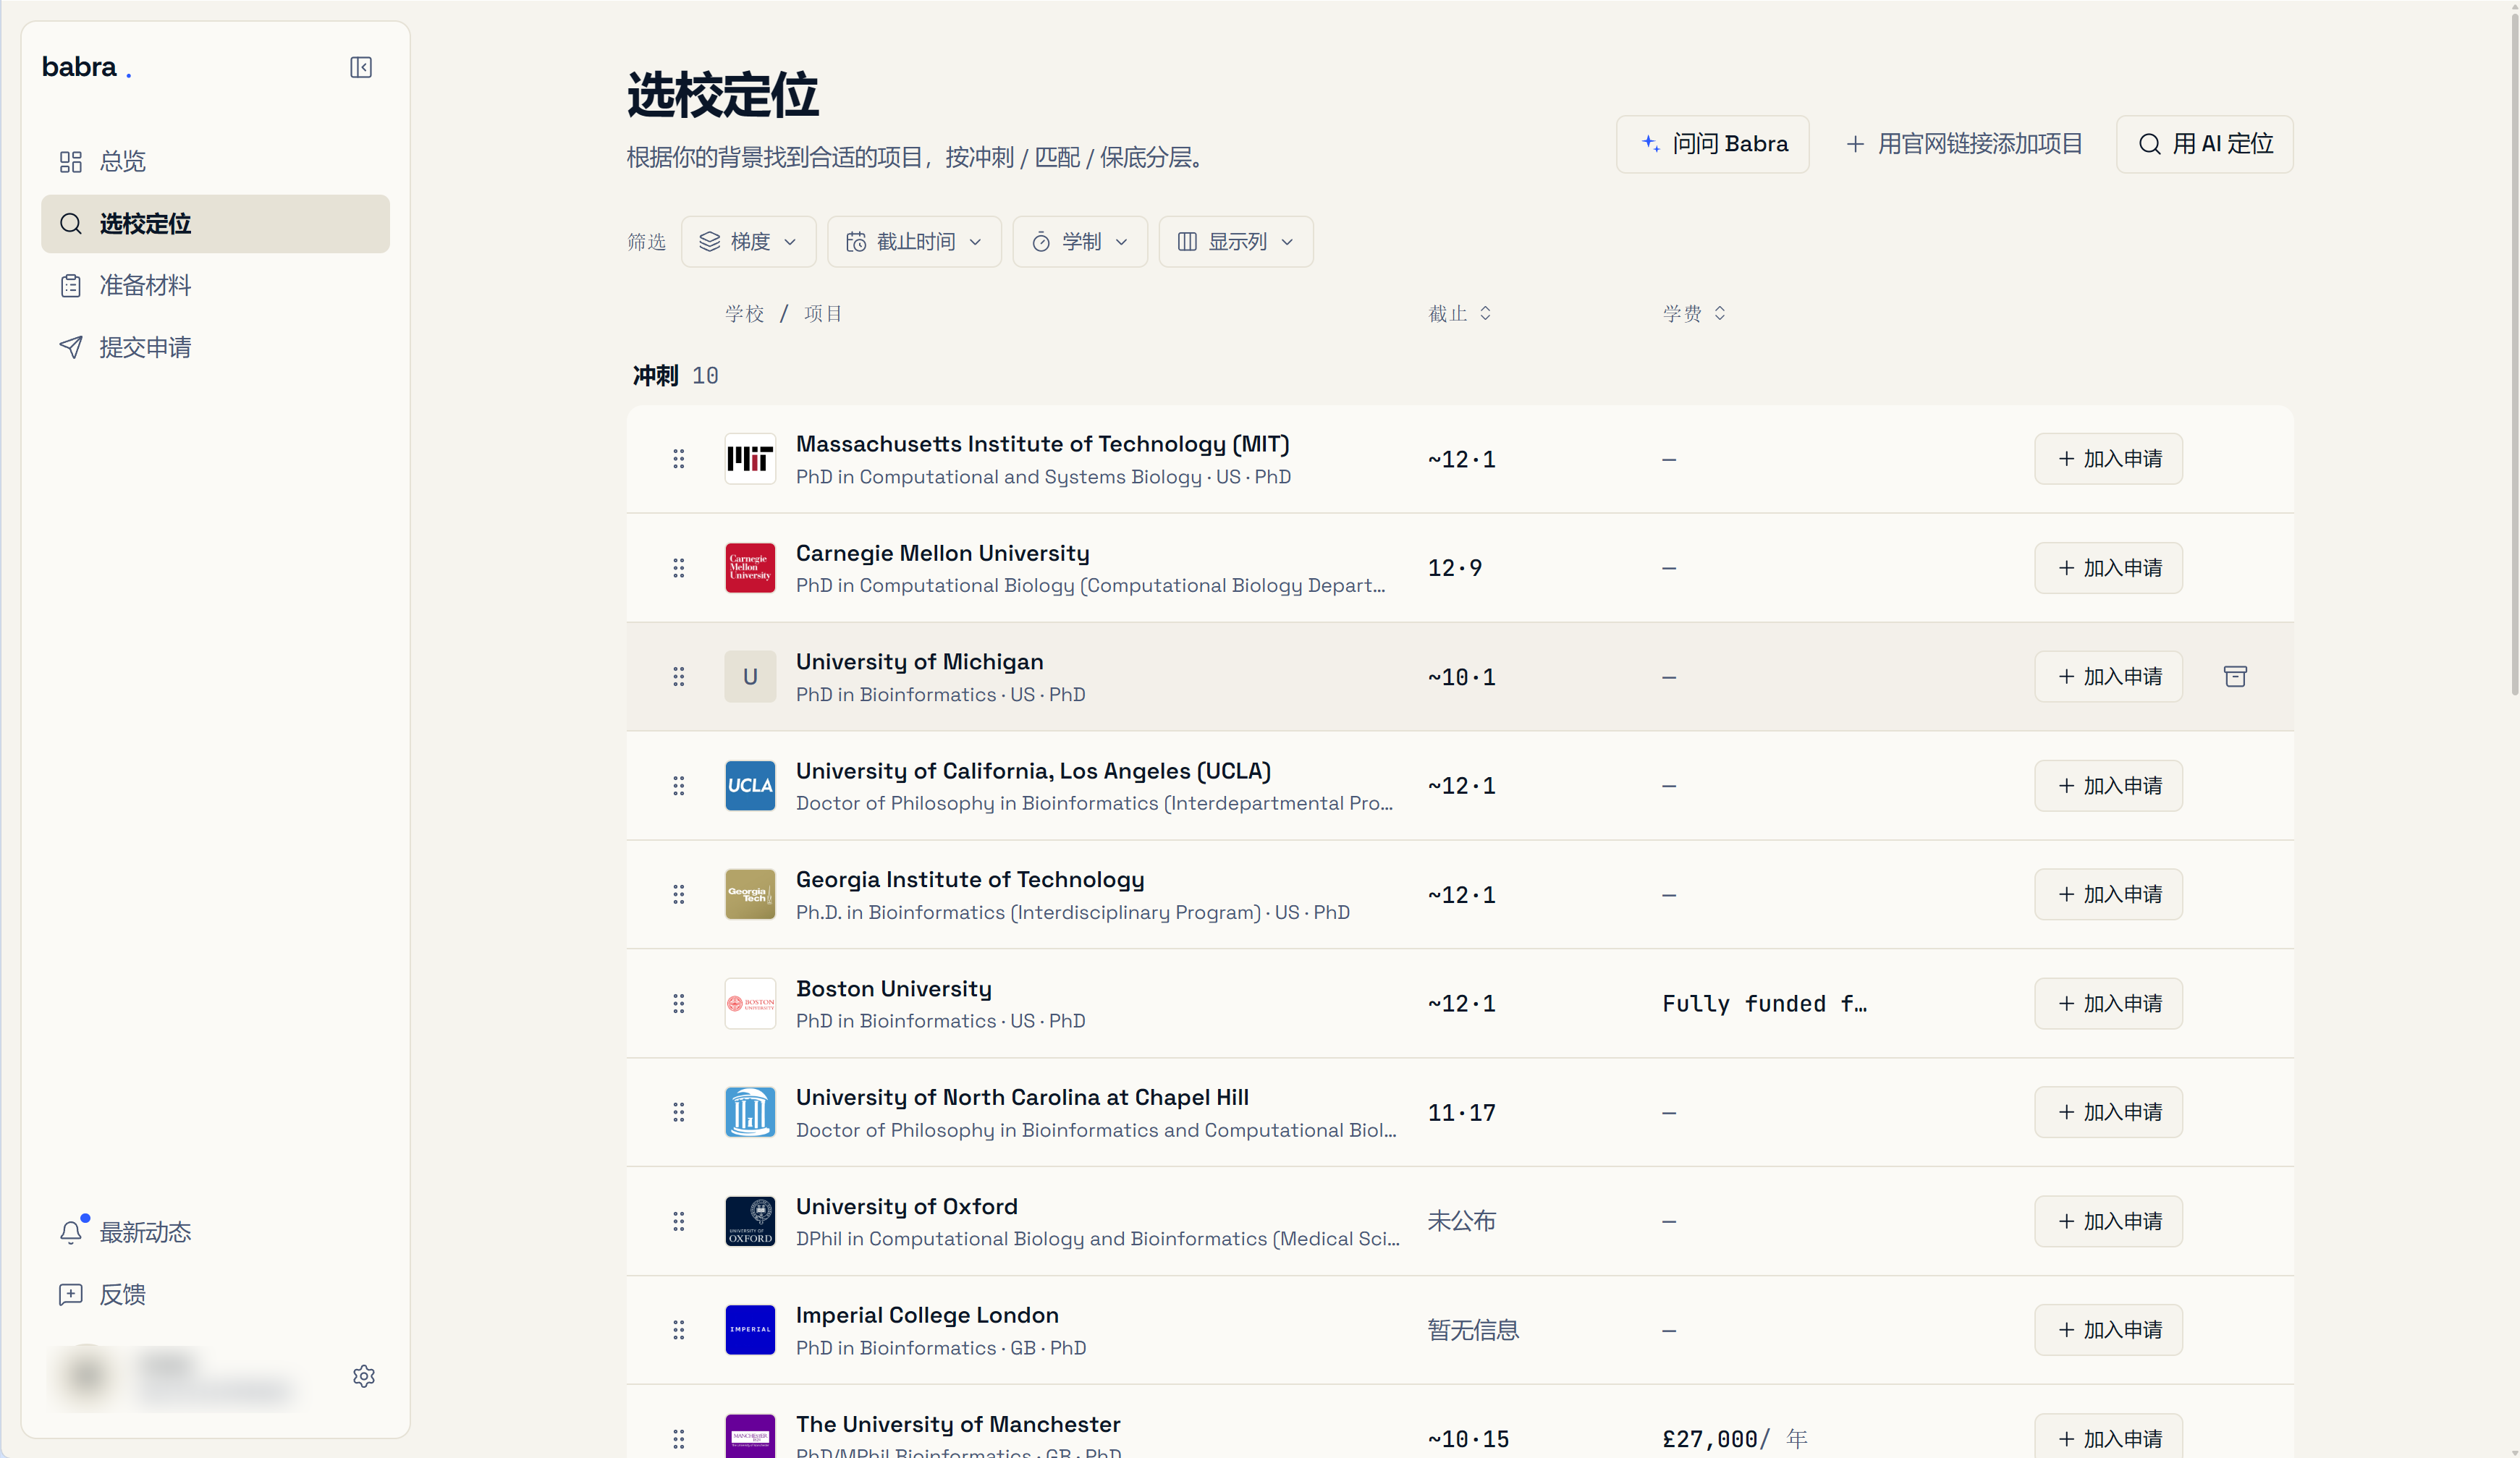The image size is (2520, 1458).
Task: Click the UCLA logo
Action: [x=750, y=786]
